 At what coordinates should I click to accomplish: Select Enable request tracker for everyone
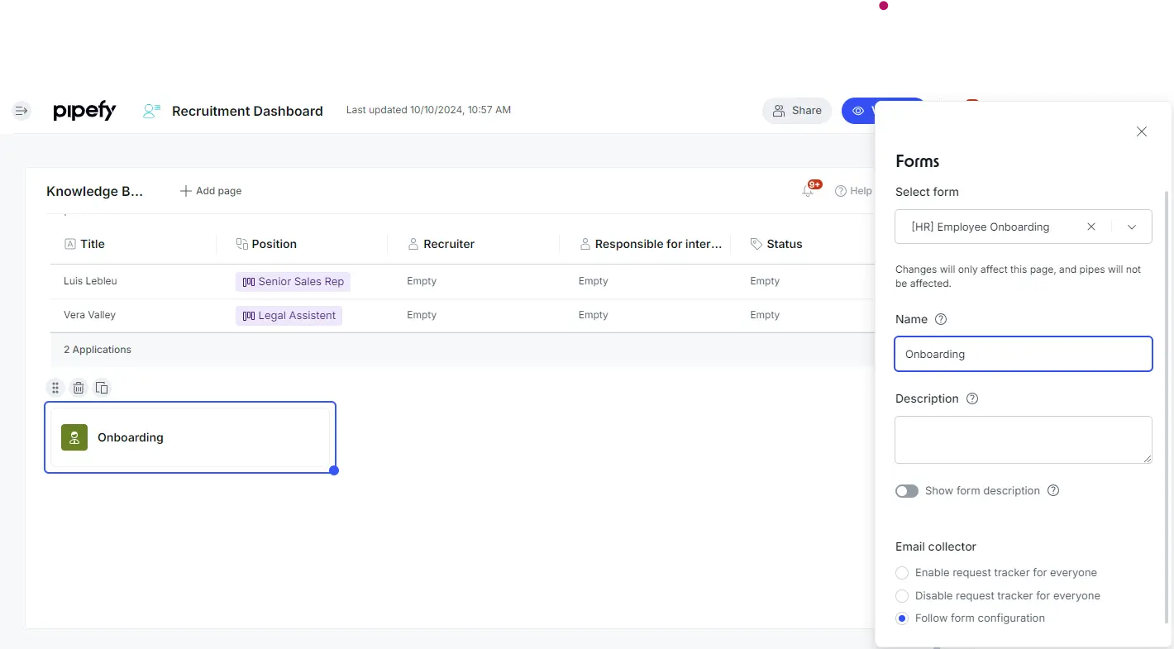901,572
